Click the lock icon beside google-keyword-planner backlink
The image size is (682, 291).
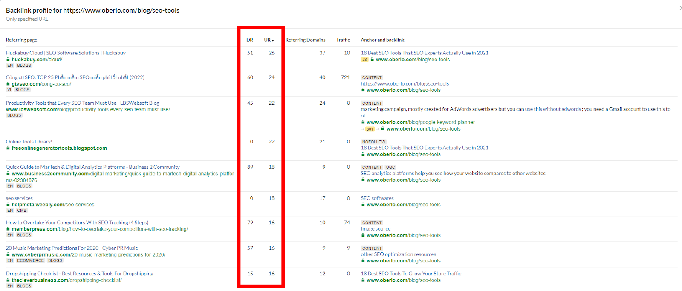pos(363,123)
